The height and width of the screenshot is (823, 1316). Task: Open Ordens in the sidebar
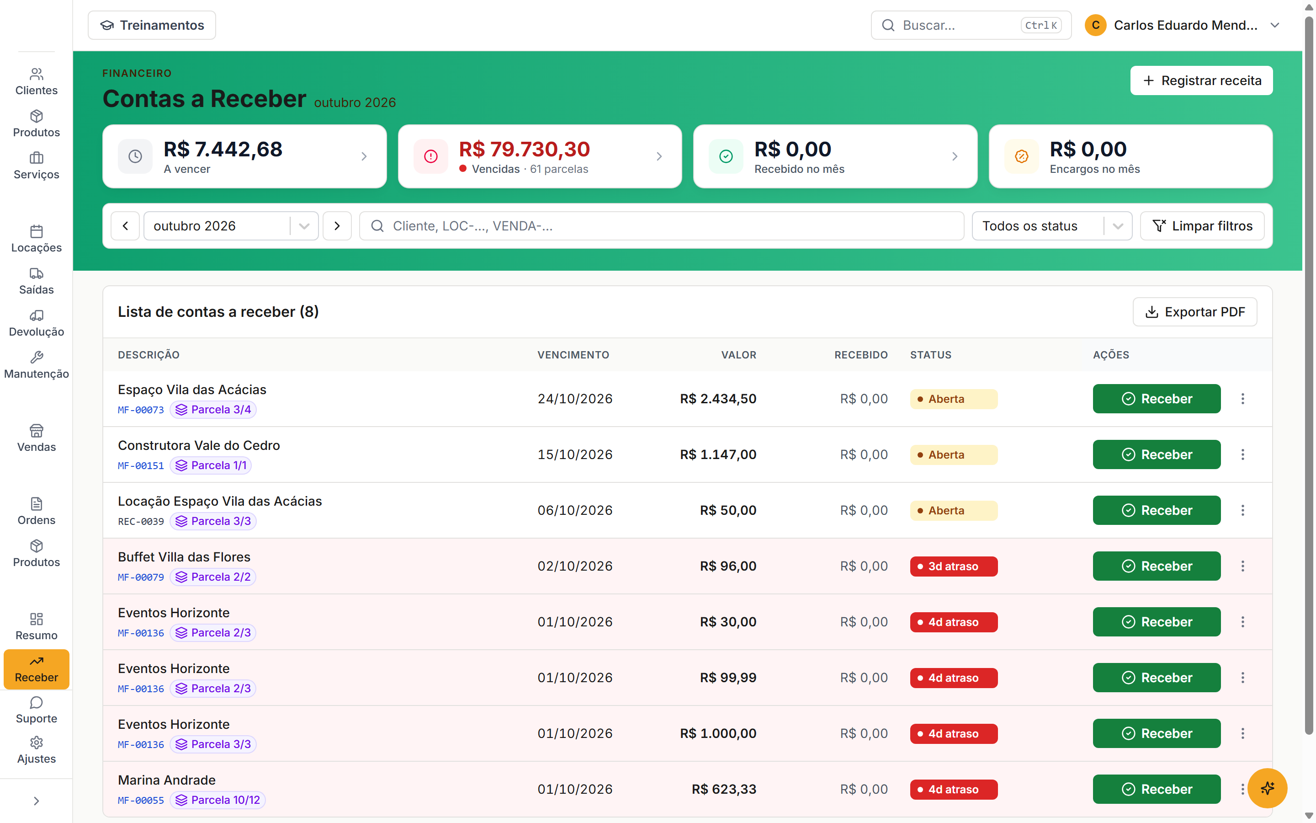coord(37,511)
